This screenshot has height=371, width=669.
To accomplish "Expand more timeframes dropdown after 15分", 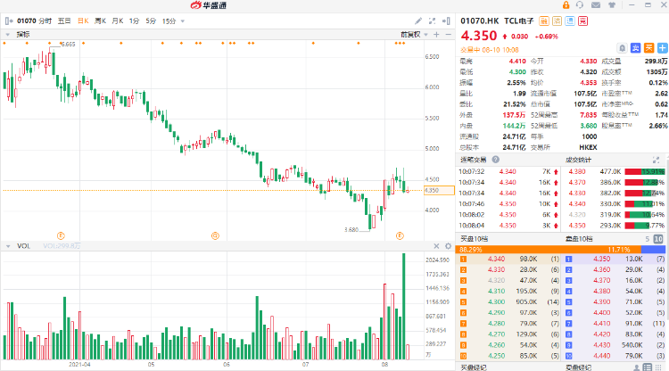I will [x=183, y=21].
